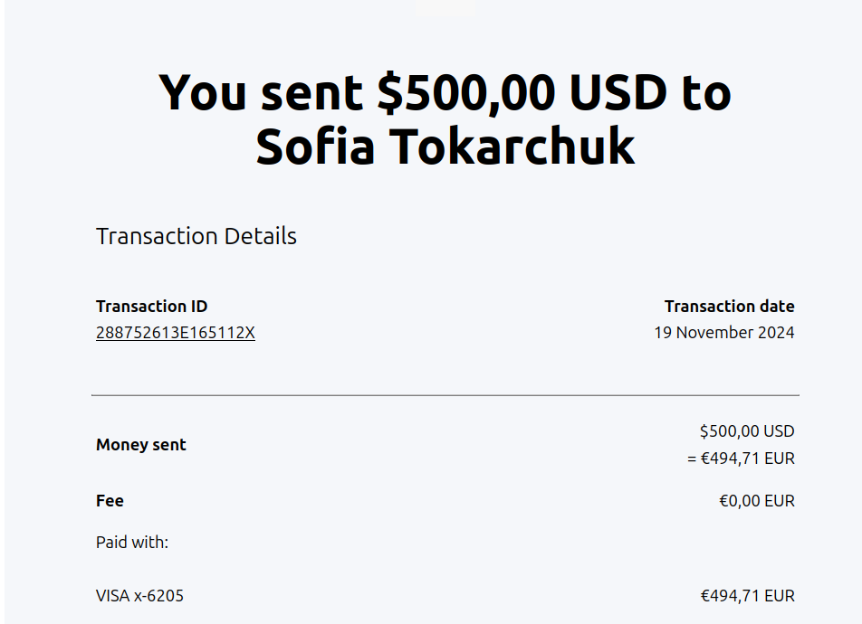Viewport: 862px width, 624px height.
Task: Click the horizontal divider line
Action: pos(445,395)
